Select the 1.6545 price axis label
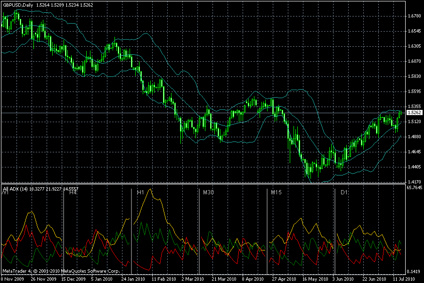 tap(415, 31)
